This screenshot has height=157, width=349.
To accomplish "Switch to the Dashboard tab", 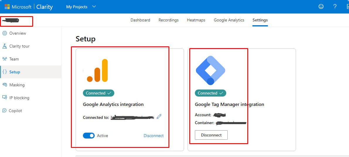I will pyautogui.click(x=140, y=20).
